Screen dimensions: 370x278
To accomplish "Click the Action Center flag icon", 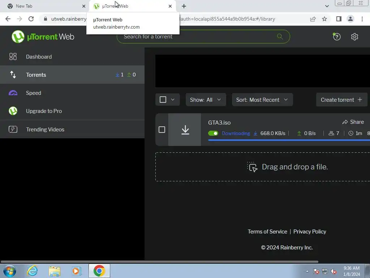I will point(316,271).
